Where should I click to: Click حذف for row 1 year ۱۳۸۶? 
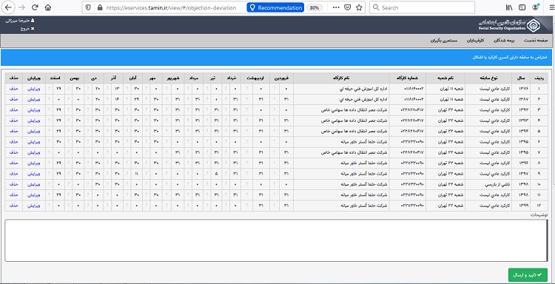coord(13,89)
